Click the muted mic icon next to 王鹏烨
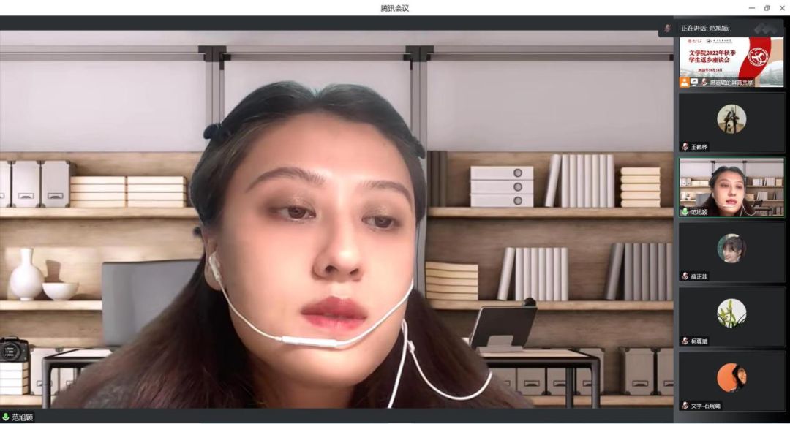Screen dimensions: 790x424 (685, 147)
